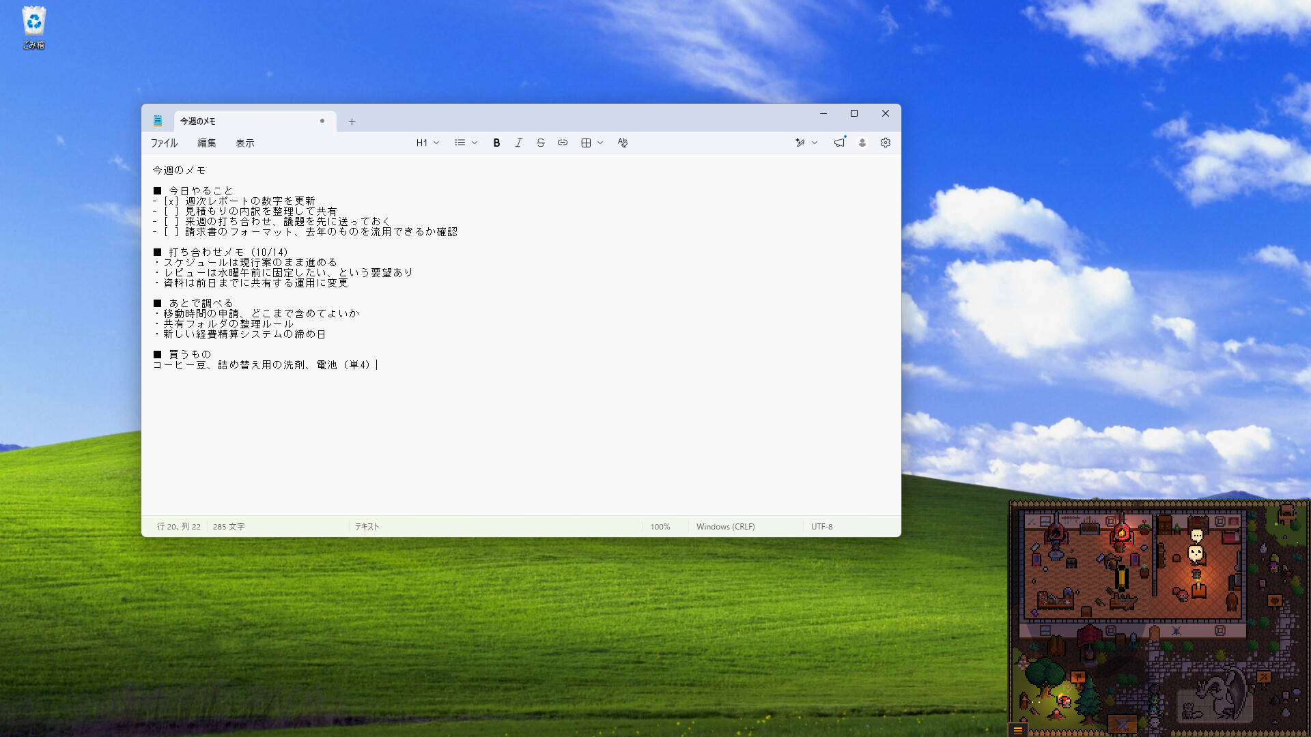Click the テキスト format indicator in status bar

pos(367,527)
